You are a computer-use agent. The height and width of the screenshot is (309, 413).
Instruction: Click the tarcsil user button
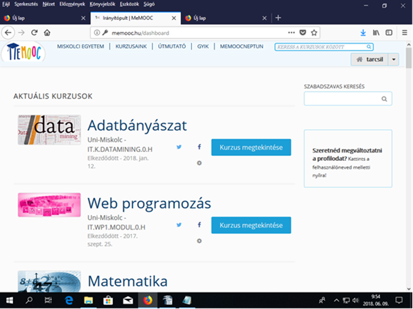[369, 59]
